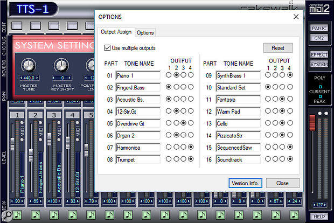
Task: Click the Standard Set tone name field
Action: (238, 88)
